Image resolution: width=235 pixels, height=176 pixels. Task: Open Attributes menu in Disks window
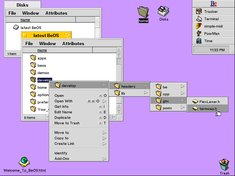(56, 13)
